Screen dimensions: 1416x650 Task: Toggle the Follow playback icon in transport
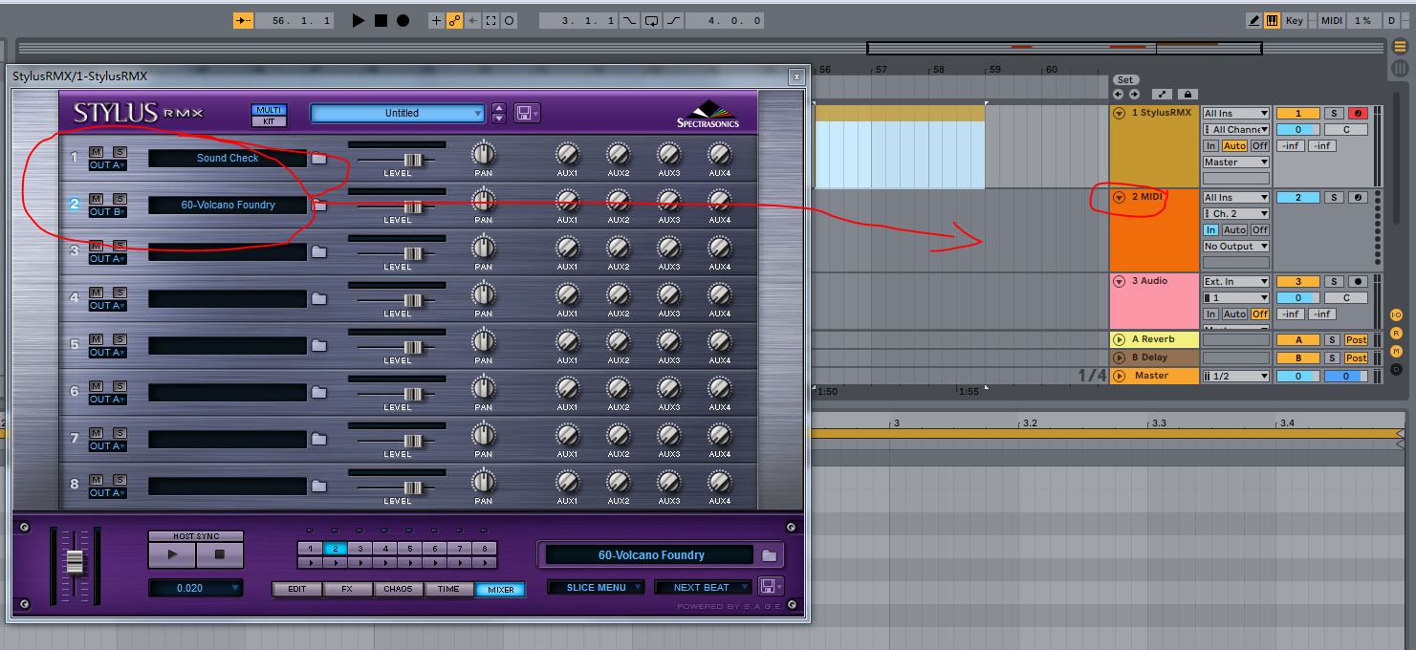(x=243, y=20)
